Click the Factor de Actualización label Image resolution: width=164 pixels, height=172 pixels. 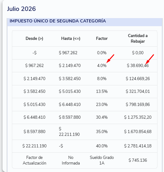point(34,160)
